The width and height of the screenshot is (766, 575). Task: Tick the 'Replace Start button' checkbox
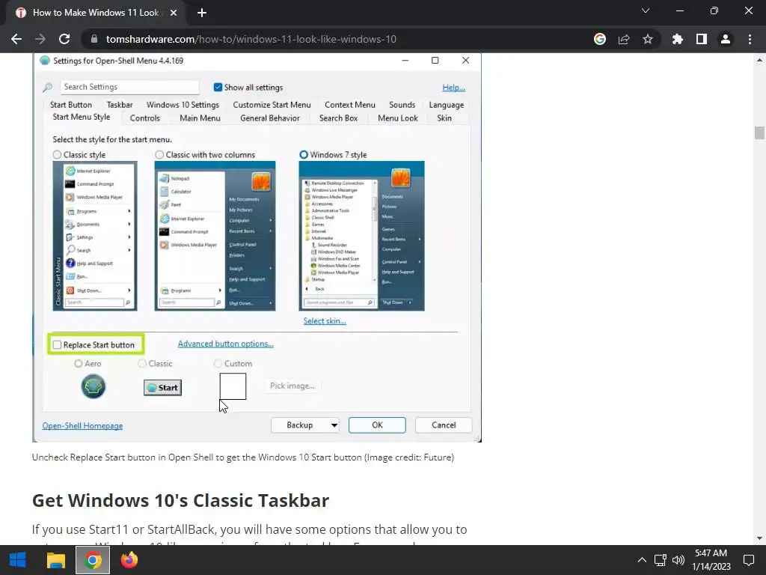57,344
